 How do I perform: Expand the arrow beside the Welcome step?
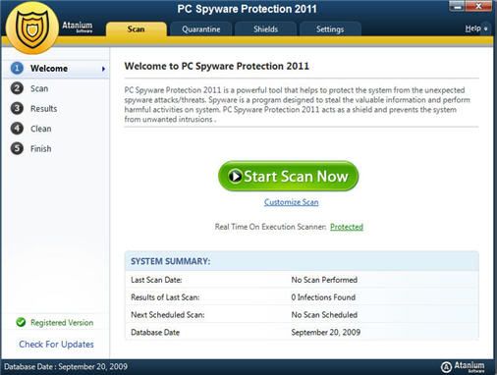[x=103, y=69]
